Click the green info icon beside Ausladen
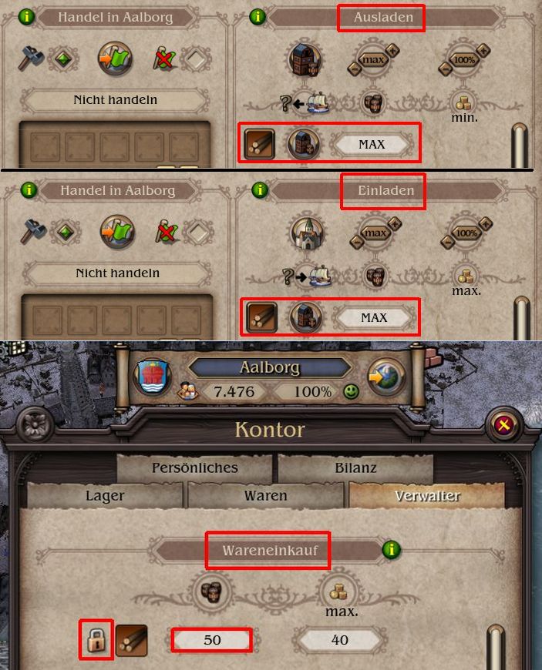The width and height of the screenshot is (542, 670). tap(257, 17)
